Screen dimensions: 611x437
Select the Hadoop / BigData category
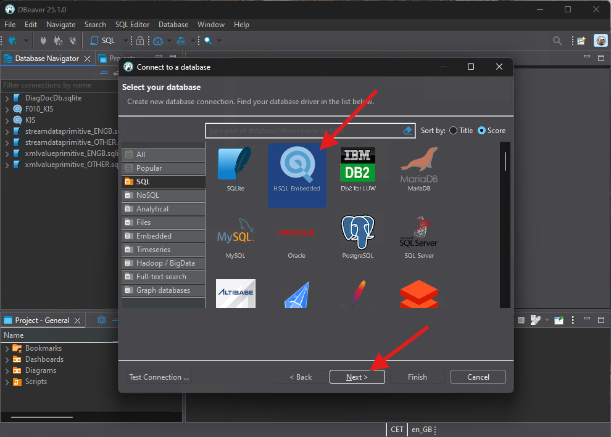click(164, 263)
